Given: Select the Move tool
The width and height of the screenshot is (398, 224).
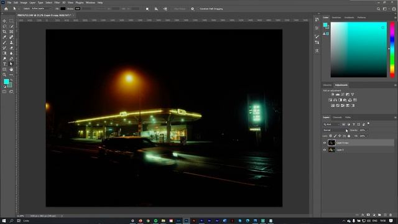Looking at the screenshot, I should [x=4, y=21].
